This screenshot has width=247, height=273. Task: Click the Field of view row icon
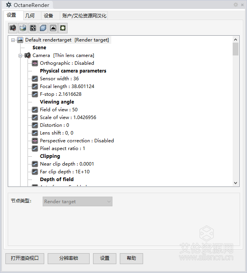click(35, 110)
